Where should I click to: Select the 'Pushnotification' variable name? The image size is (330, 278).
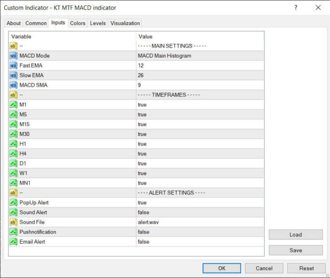38,232
